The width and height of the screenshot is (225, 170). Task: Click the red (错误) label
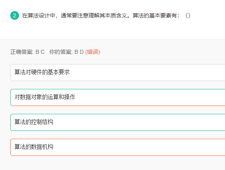pos(92,52)
